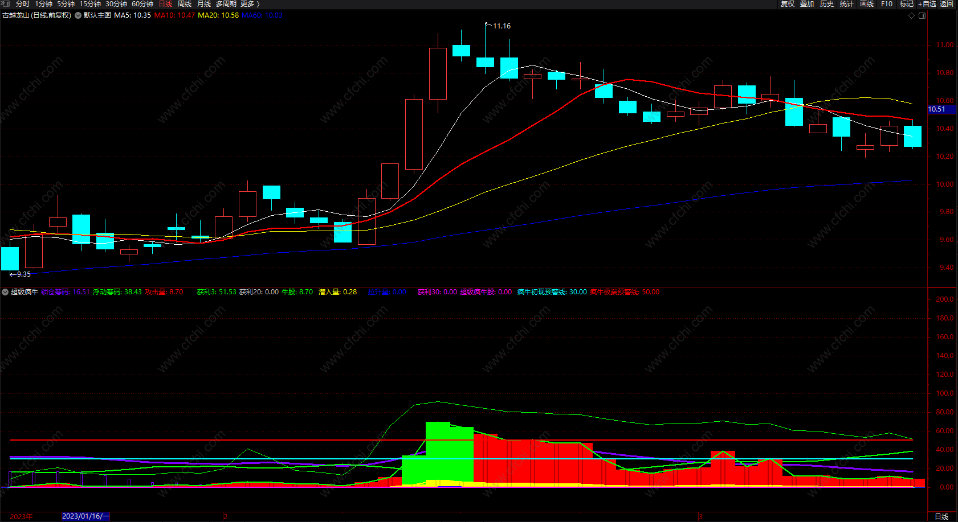This screenshot has width=958, height=522.
Task: Click the MA10: 10.47 legend label
Action: tap(174, 15)
